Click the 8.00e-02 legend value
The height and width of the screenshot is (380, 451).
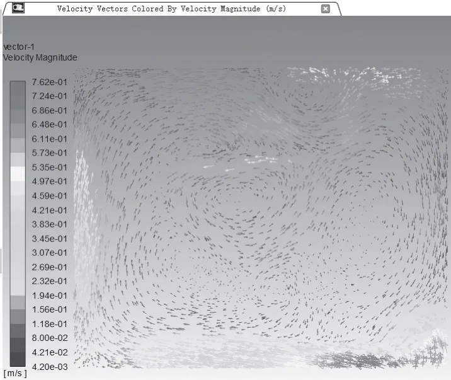[x=50, y=338]
